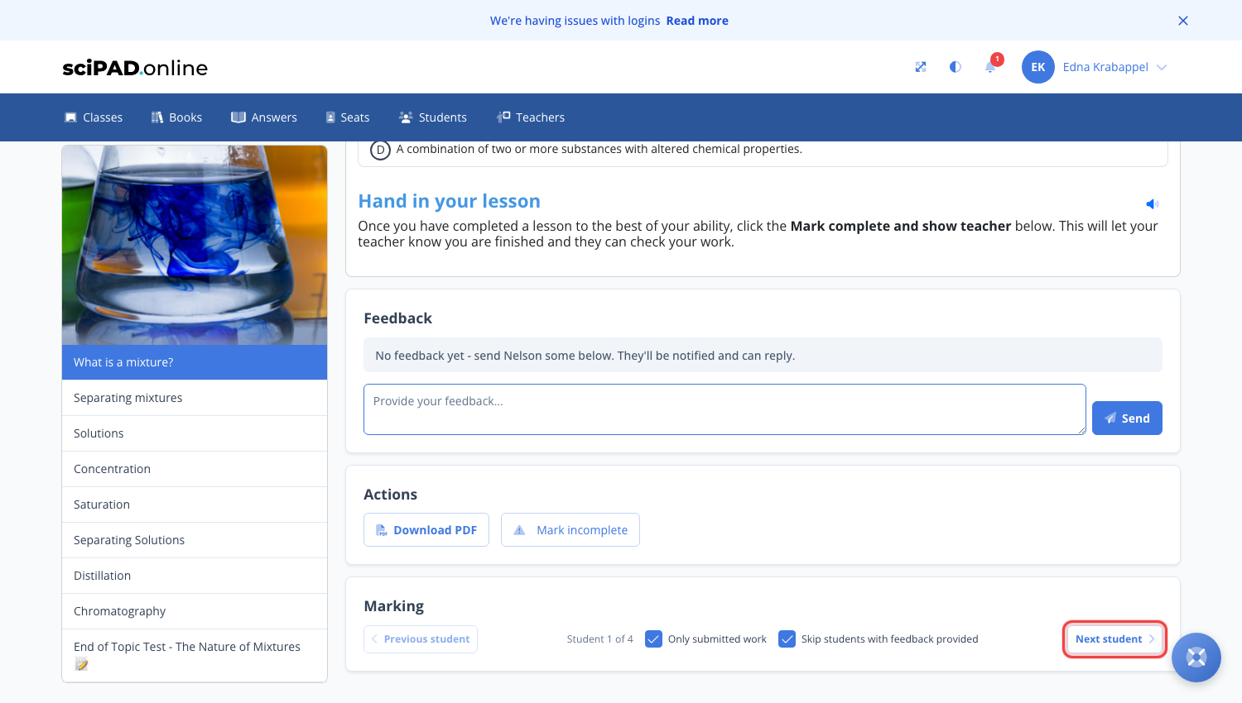This screenshot has width=1242, height=703.
Task: Click the Seats icon
Action: [330, 117]
